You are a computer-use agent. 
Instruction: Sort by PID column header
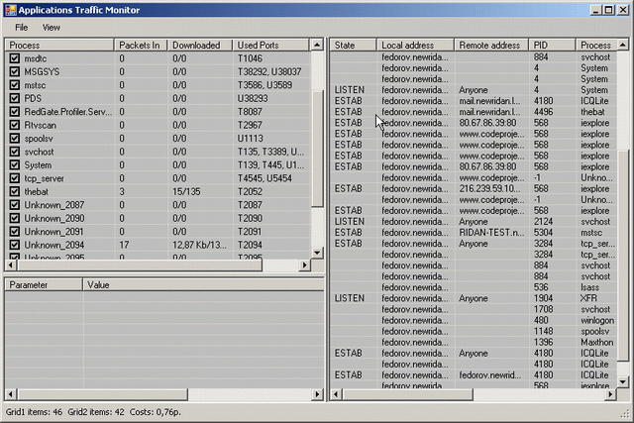552,45
